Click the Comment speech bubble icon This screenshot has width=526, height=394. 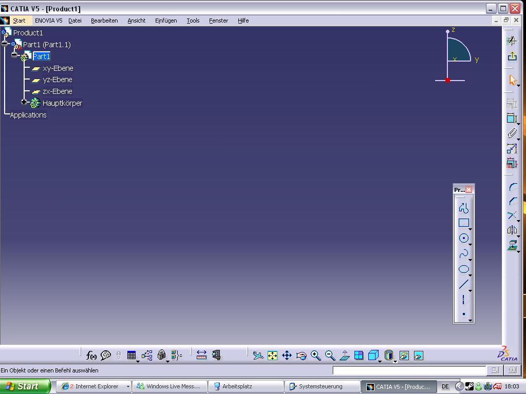106,355
